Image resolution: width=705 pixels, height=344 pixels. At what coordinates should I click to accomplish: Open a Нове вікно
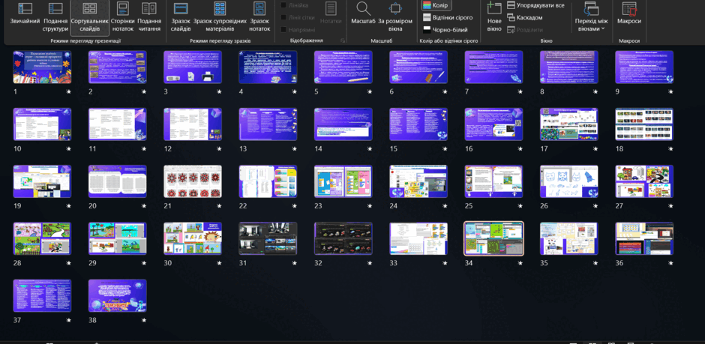[494, 16]
